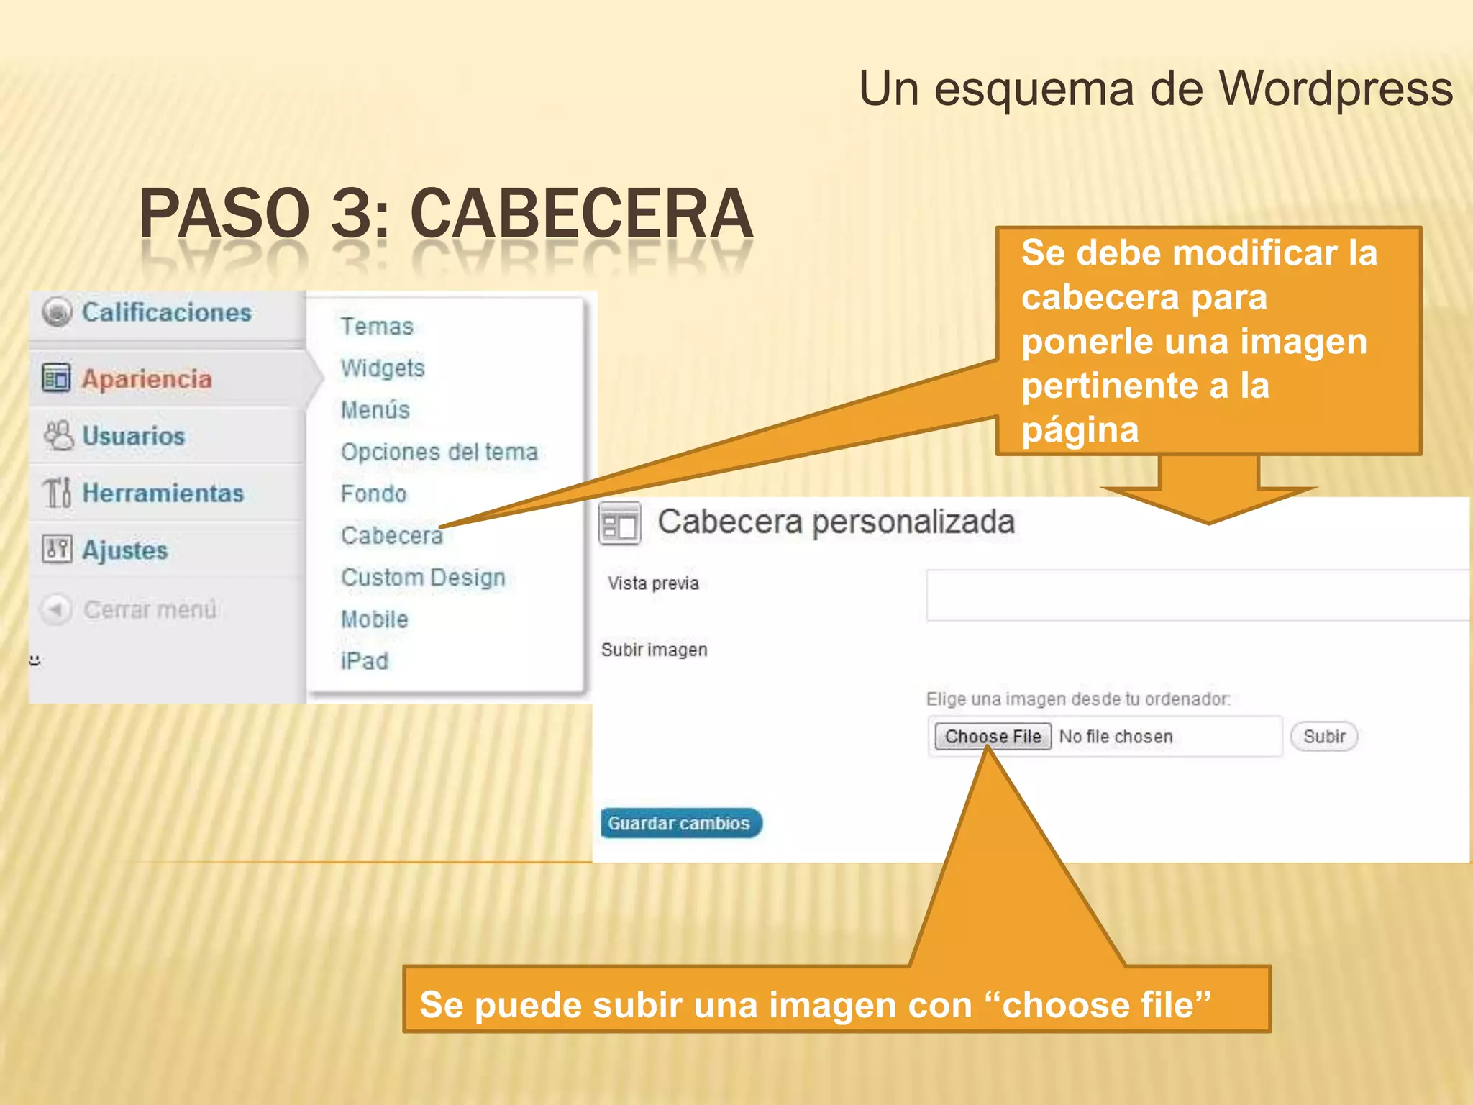
Task: Open the Ajustes menu
Action: point(125,550)
